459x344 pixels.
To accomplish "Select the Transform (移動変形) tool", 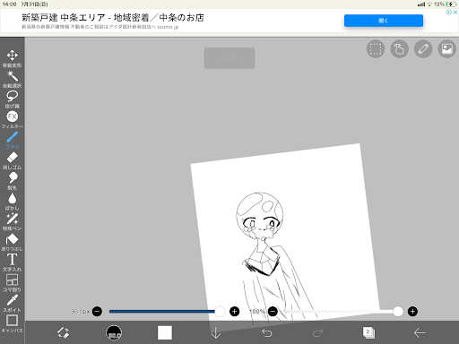I will (x=12, y=58).
